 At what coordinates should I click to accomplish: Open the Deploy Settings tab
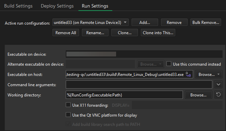point(57,6)
